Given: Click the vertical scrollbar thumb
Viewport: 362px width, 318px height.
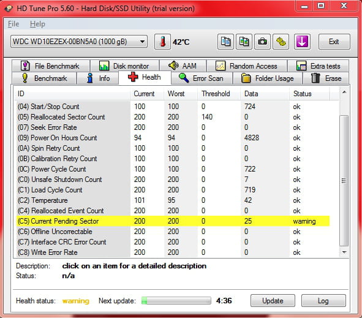Looking at the screenshot, I should point(344,181).
